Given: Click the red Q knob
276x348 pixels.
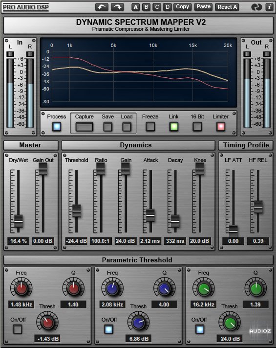Looking at the screenshot, I should pos(74,288).
